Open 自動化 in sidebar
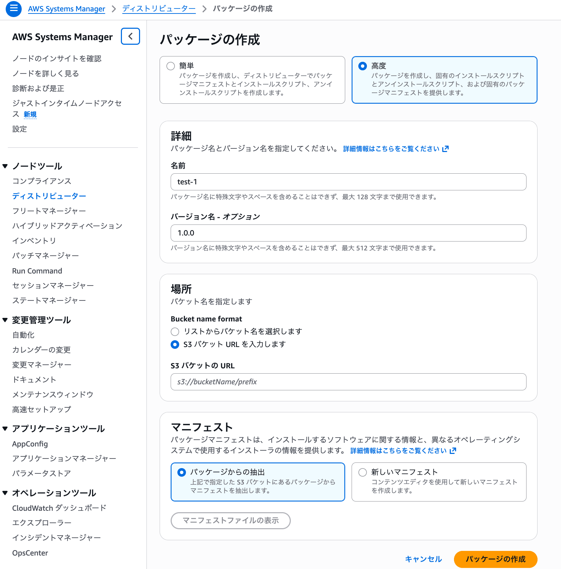The height and width of the screenshot is (569, 561). pyautogui.click(x=23, y=335)
